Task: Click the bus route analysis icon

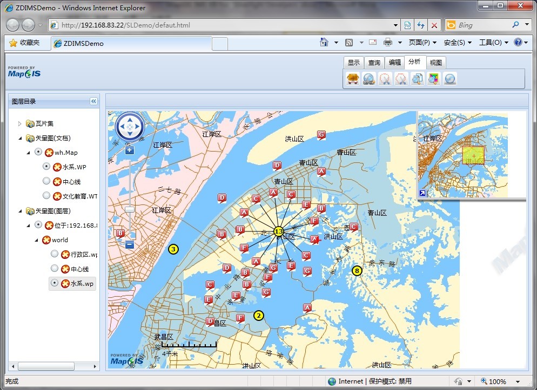Action: click(x=353, y=79)
